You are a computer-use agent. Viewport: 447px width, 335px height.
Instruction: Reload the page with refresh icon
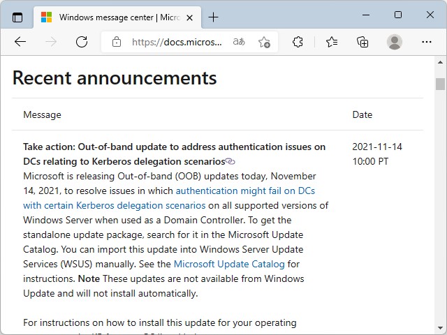click(82, 42)
